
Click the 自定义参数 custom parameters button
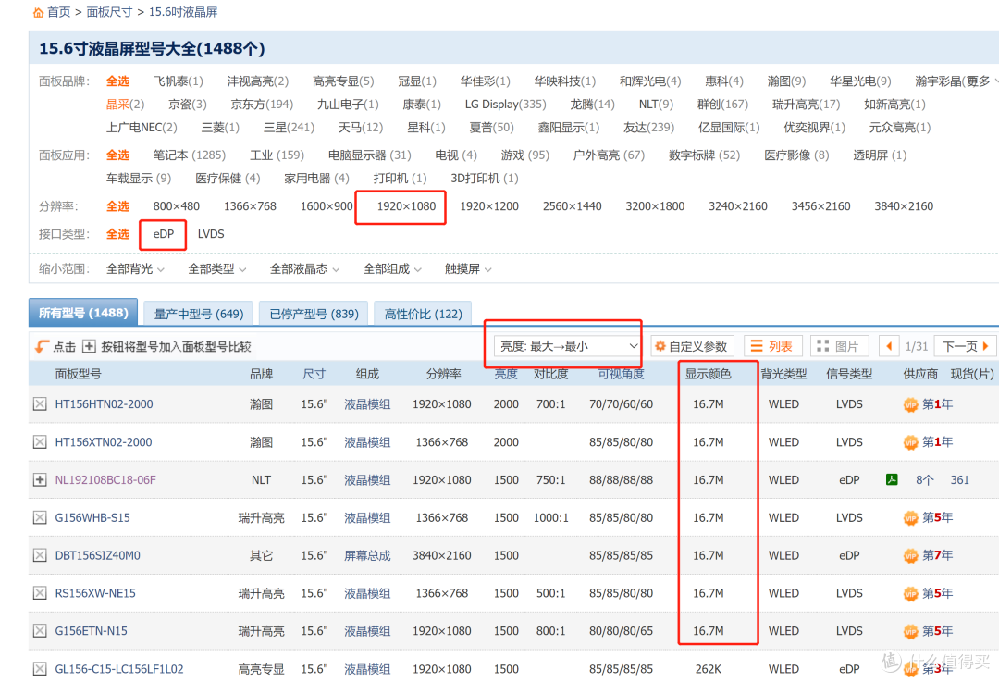691,346
